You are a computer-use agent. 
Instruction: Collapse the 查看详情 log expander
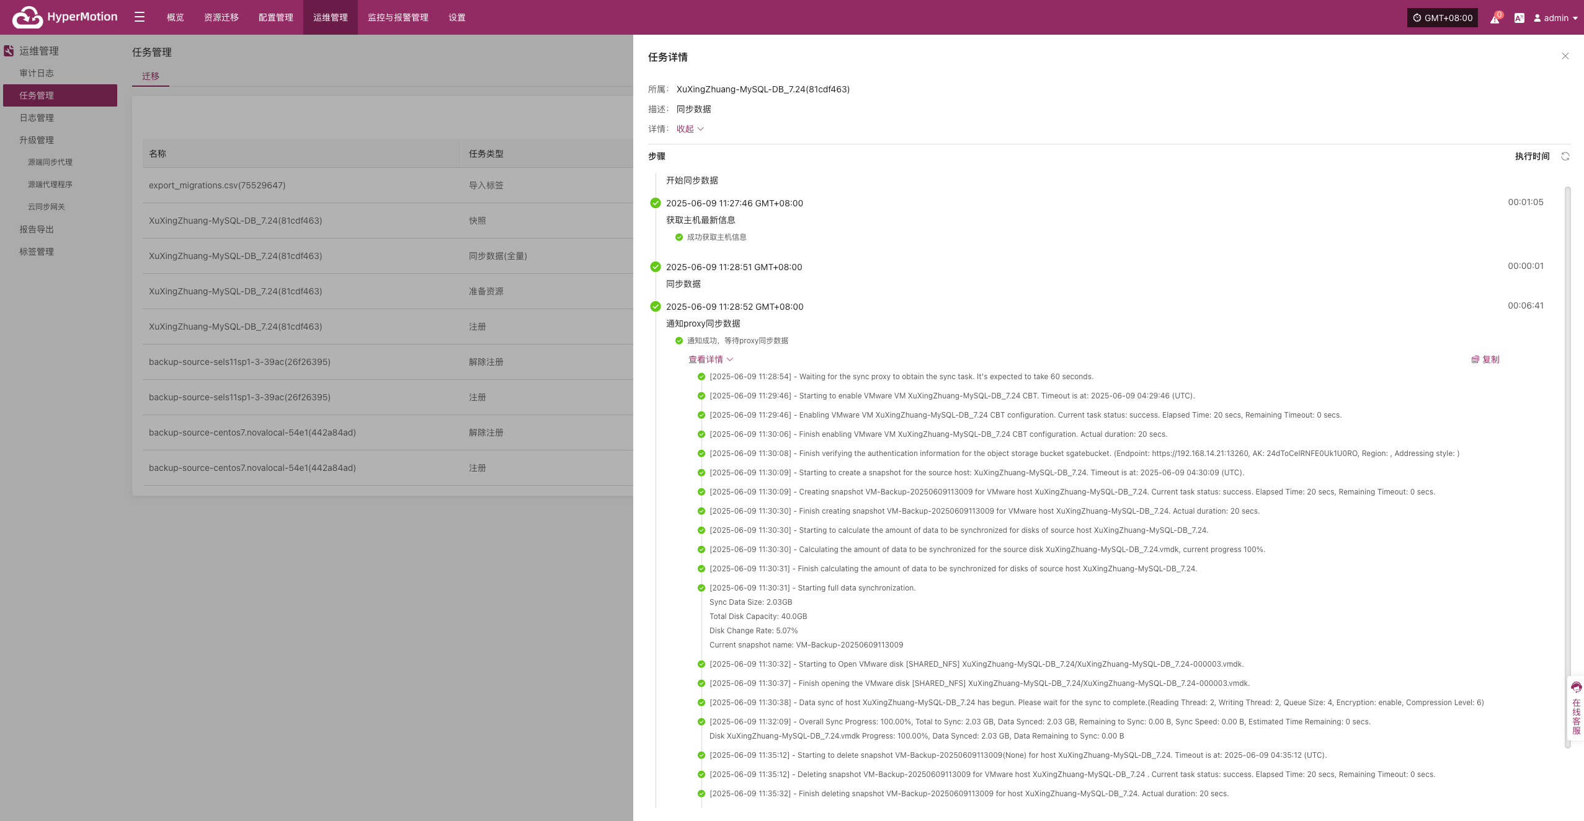711,359
